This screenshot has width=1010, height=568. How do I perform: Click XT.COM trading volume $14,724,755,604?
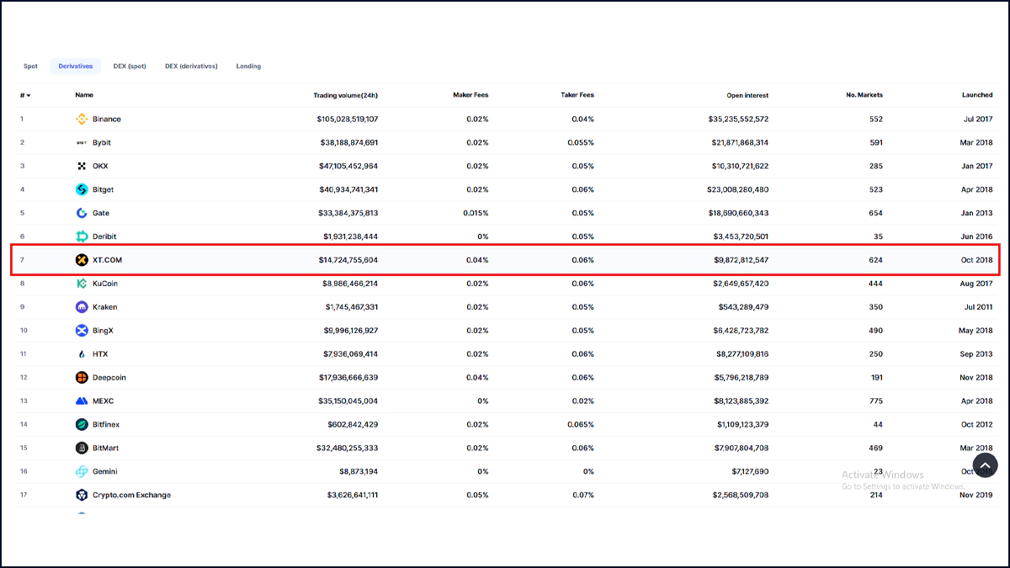click(x=349, y=260)
